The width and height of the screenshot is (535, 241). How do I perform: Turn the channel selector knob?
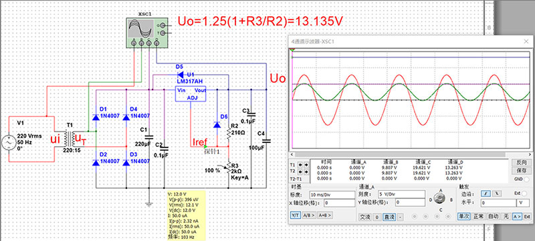pyautogui.click(x=440, y=198)
